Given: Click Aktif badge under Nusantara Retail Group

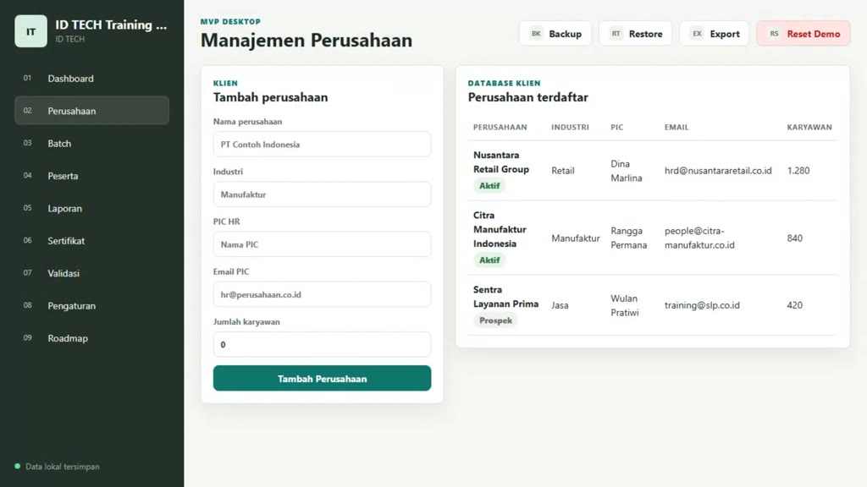Looking at the screenshot, I should 489,185.
